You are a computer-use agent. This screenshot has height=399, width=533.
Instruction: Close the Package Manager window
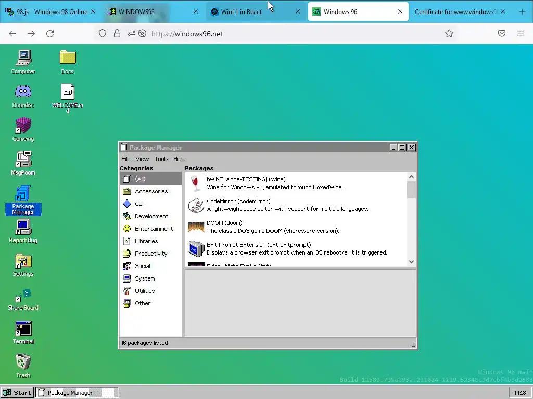tap(412, 147)
